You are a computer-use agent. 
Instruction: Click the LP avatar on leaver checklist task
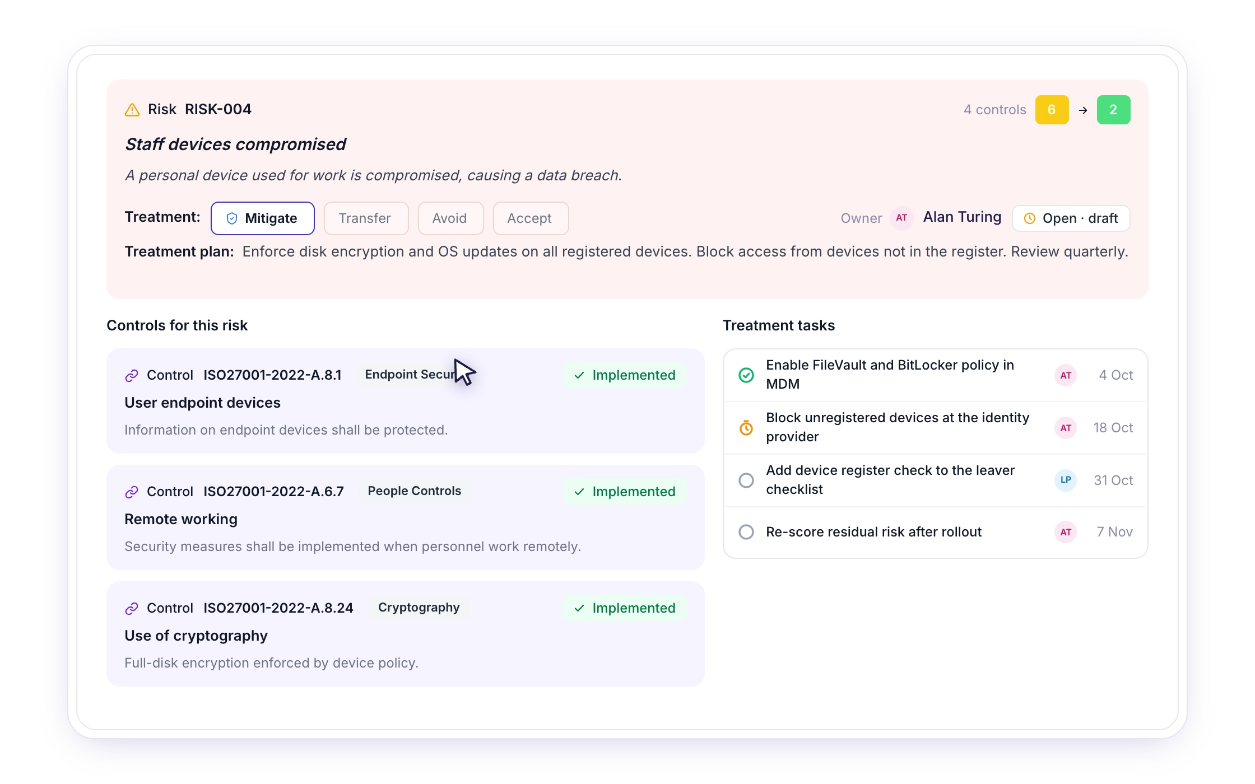1066,480
